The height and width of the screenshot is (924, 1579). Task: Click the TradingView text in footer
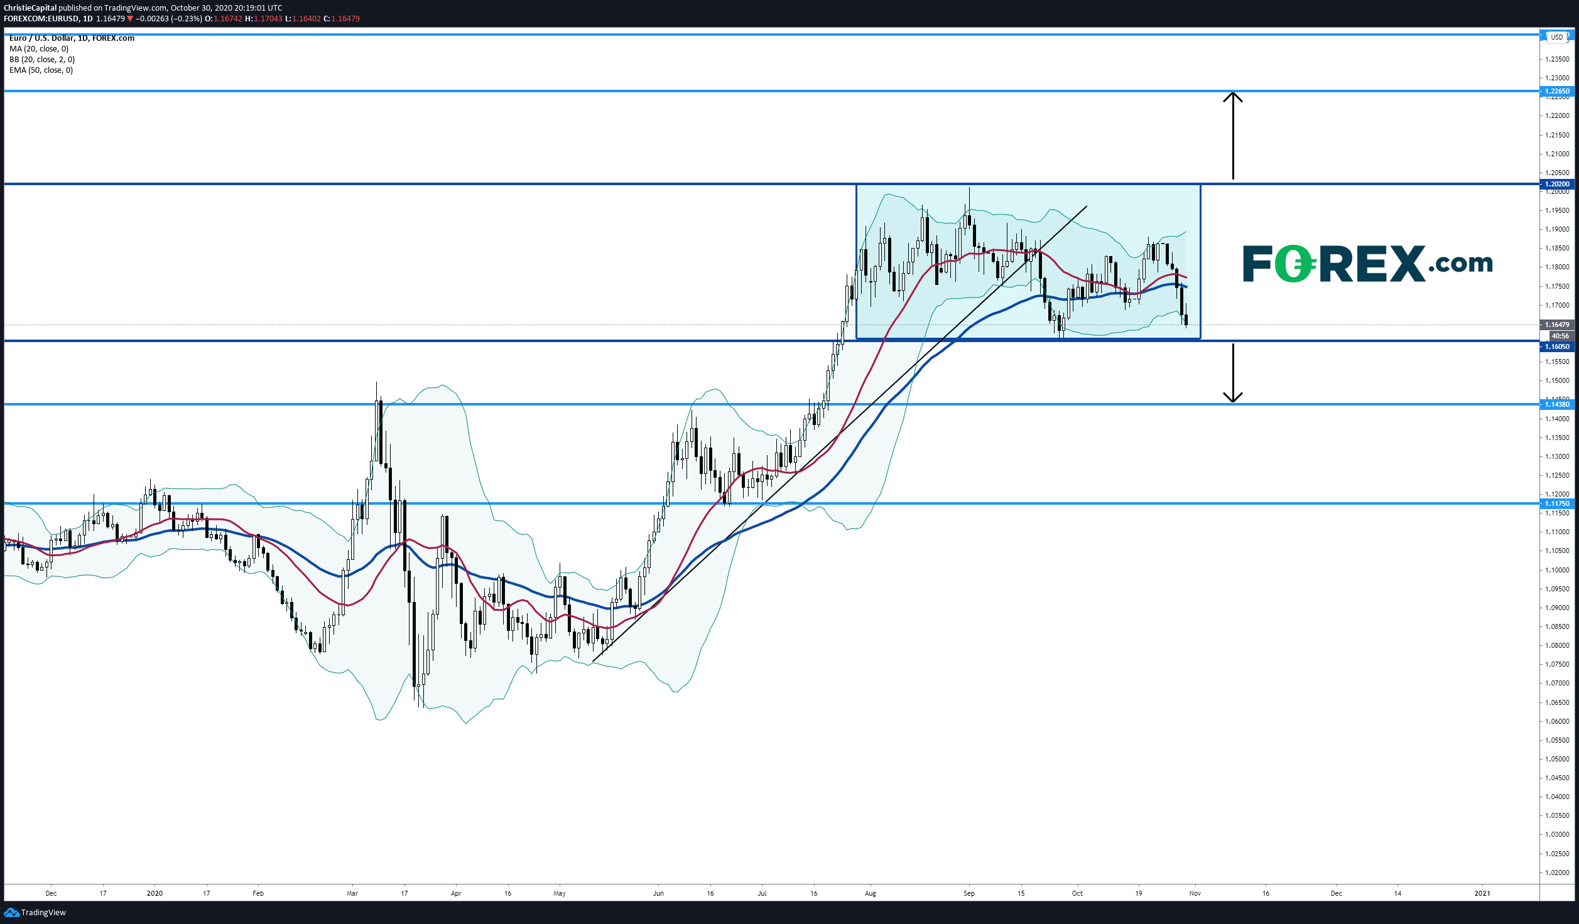point(43,913)
